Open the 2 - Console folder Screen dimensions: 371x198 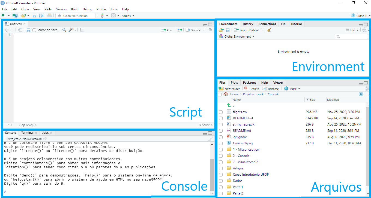[x=241, y=156]
